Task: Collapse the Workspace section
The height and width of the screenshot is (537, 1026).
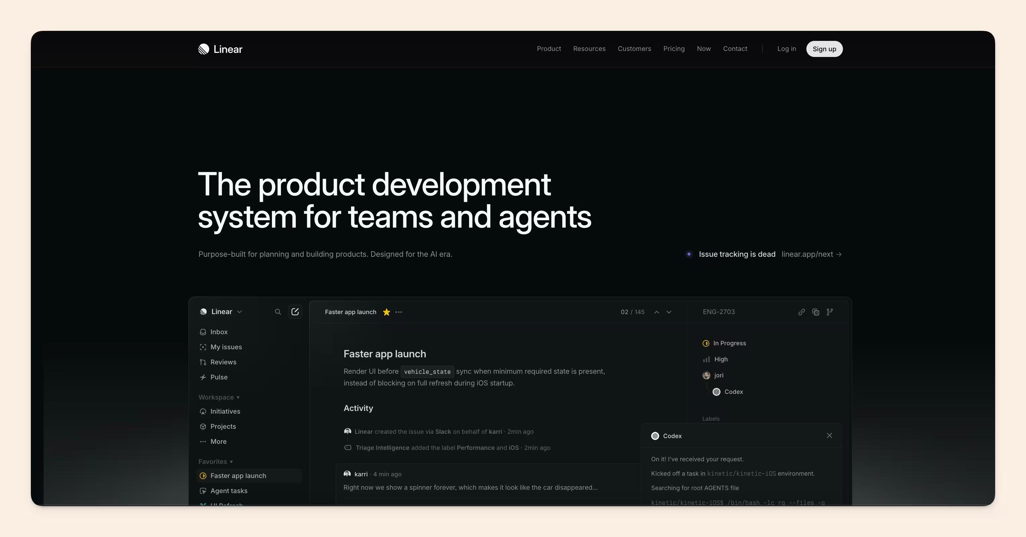Action: pos(219,397)
